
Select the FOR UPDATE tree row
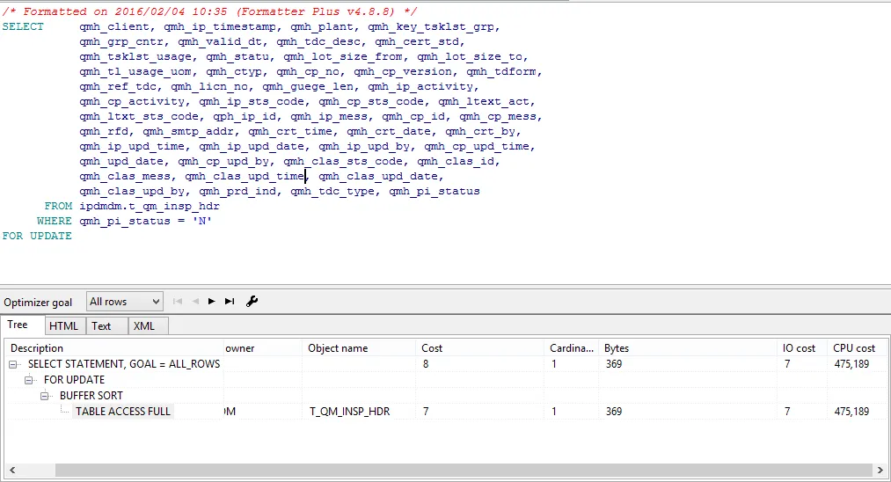click(75, 380)
